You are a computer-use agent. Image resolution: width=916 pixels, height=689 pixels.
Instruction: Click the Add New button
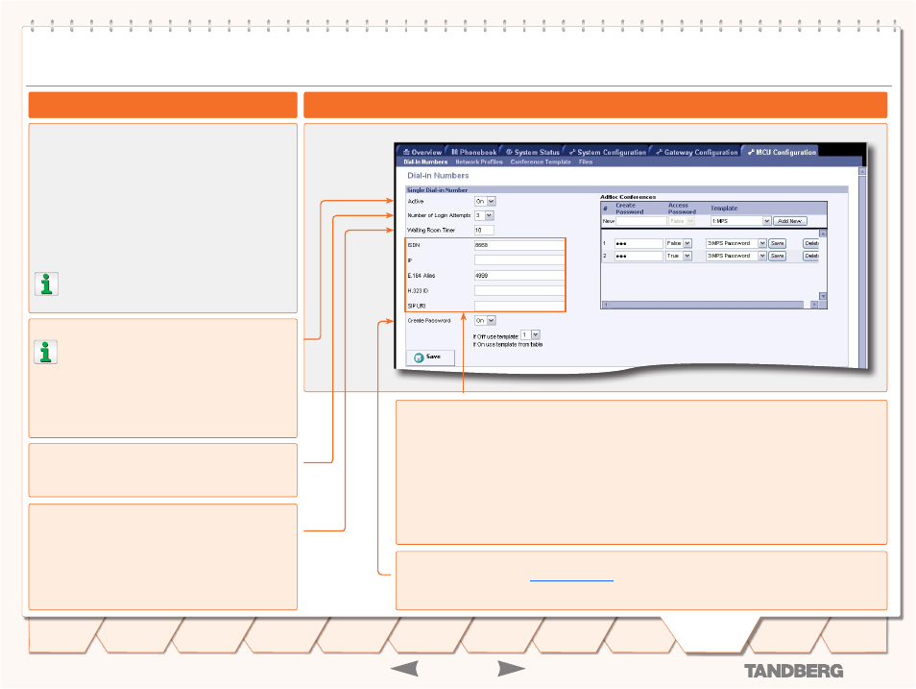pyautogui.click(x=790, y=221)
